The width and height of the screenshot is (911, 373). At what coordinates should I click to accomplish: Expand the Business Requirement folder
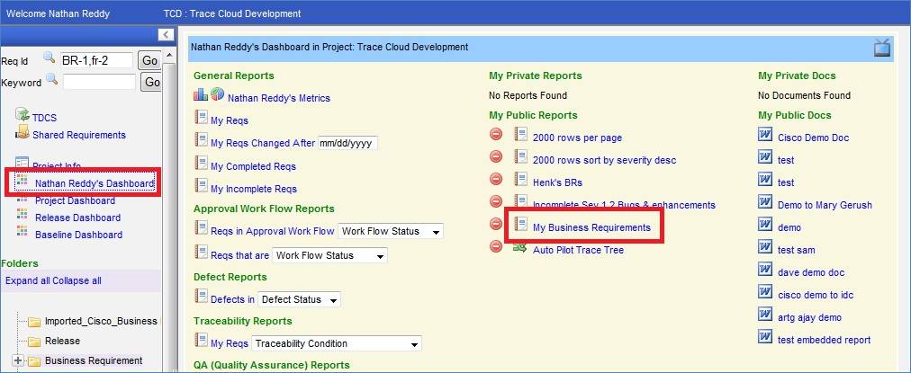click(18, 360)
